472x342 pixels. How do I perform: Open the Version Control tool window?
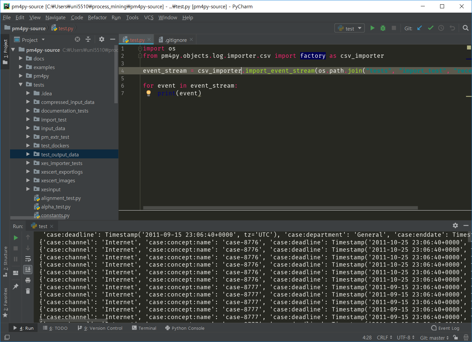tap(100, 328)
